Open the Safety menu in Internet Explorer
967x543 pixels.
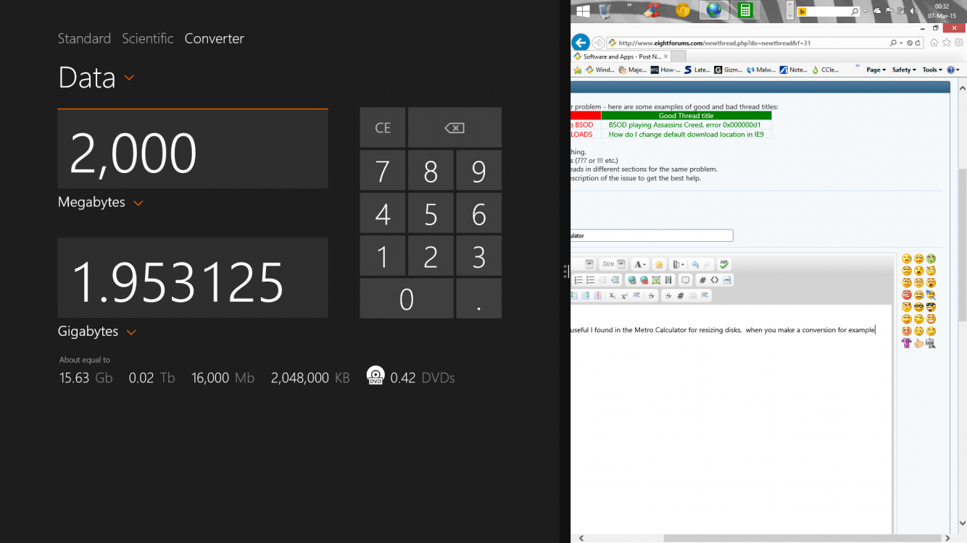click(x=902, y=70)
